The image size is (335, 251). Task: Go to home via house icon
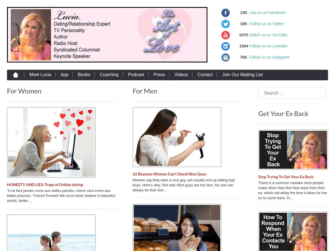(x=16, y=75)
